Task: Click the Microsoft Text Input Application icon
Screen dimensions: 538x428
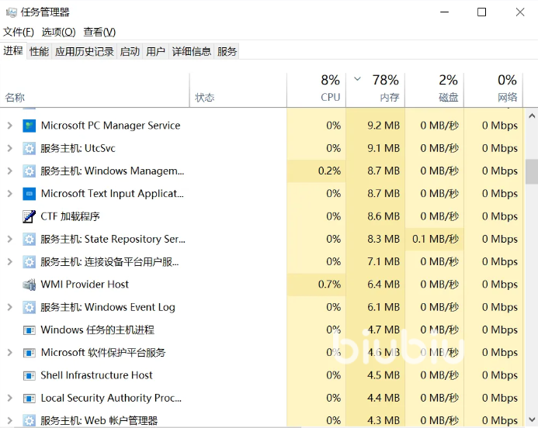Action: (x=30, y=194)
